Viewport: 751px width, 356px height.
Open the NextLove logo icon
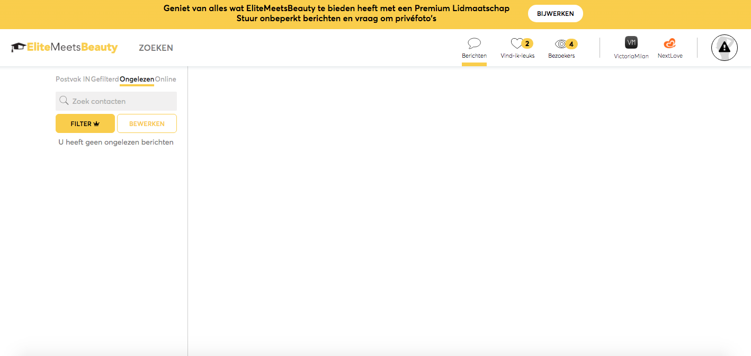click(670, 43)
